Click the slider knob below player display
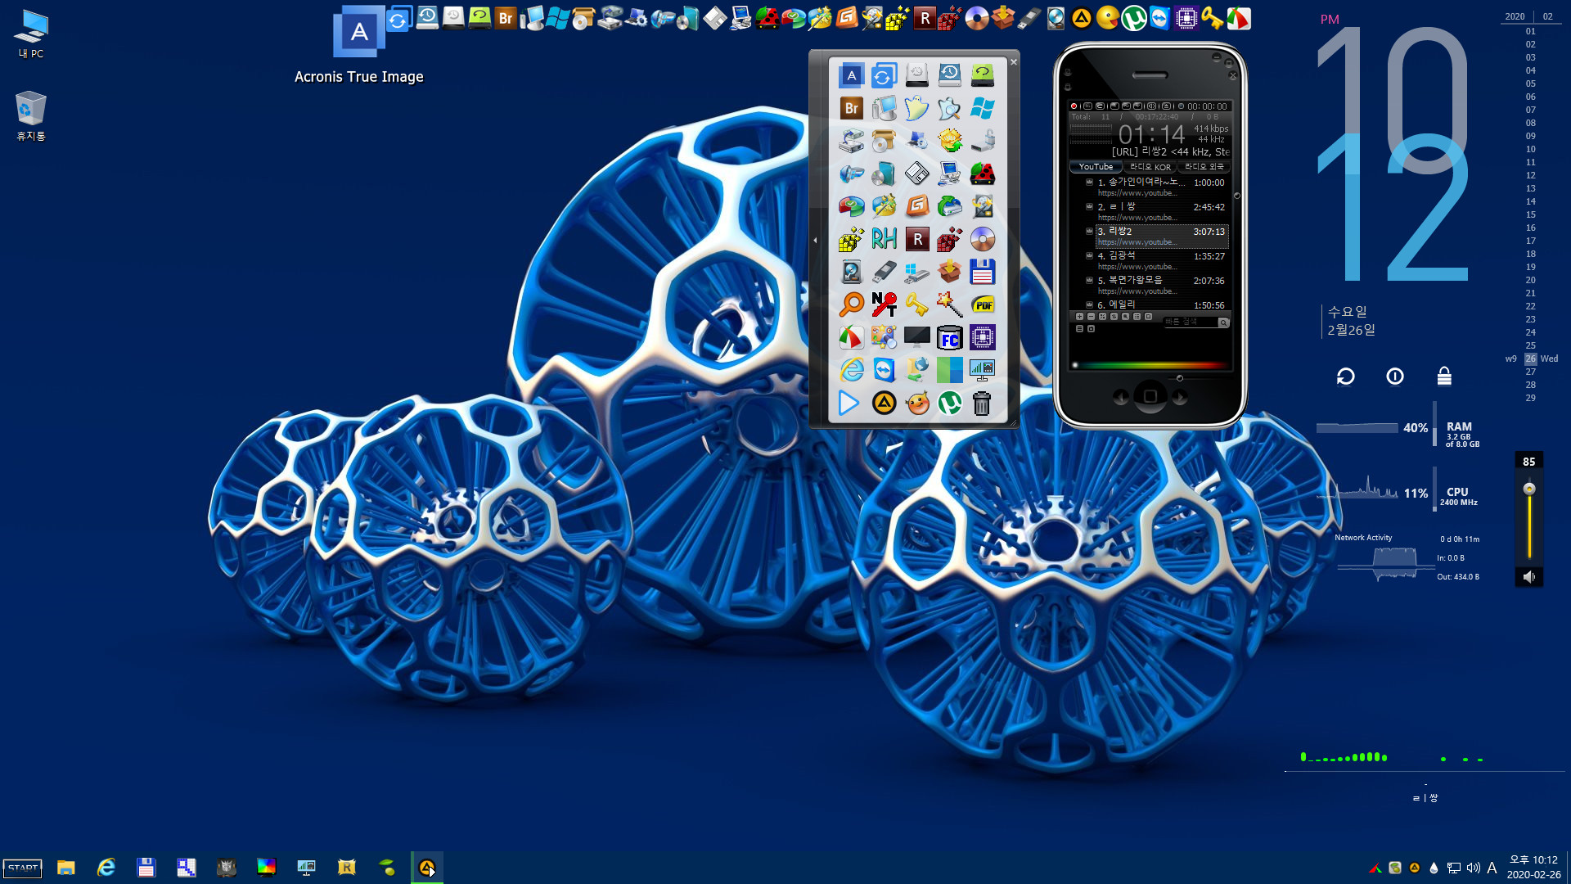Image resolution: width=1571 pixels, height=884 pixels. pos(1179,378)
